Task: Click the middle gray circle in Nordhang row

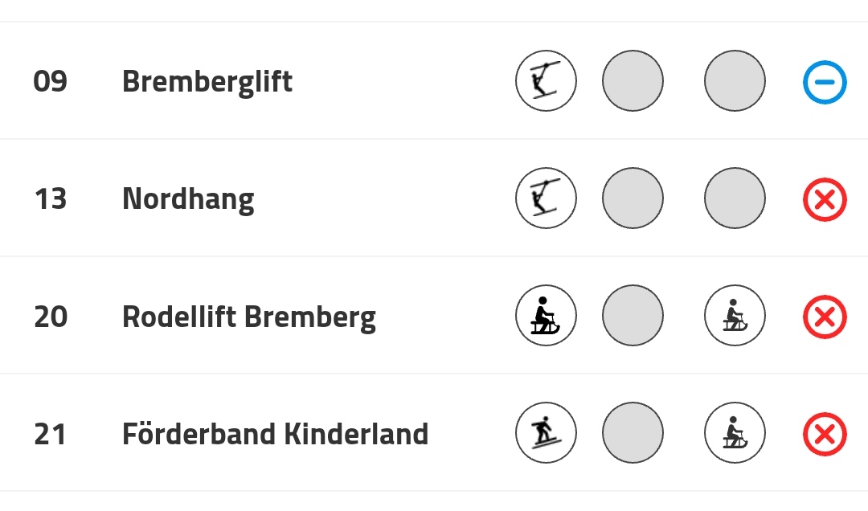Action: [x=633, y=198]
